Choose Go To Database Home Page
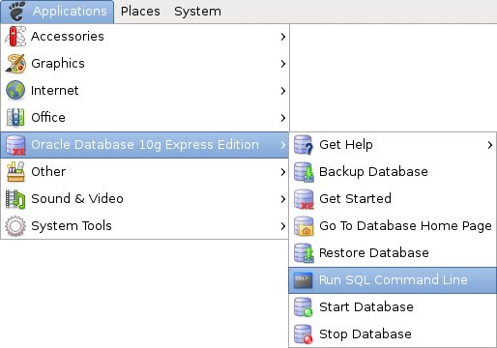 point(393,226)
